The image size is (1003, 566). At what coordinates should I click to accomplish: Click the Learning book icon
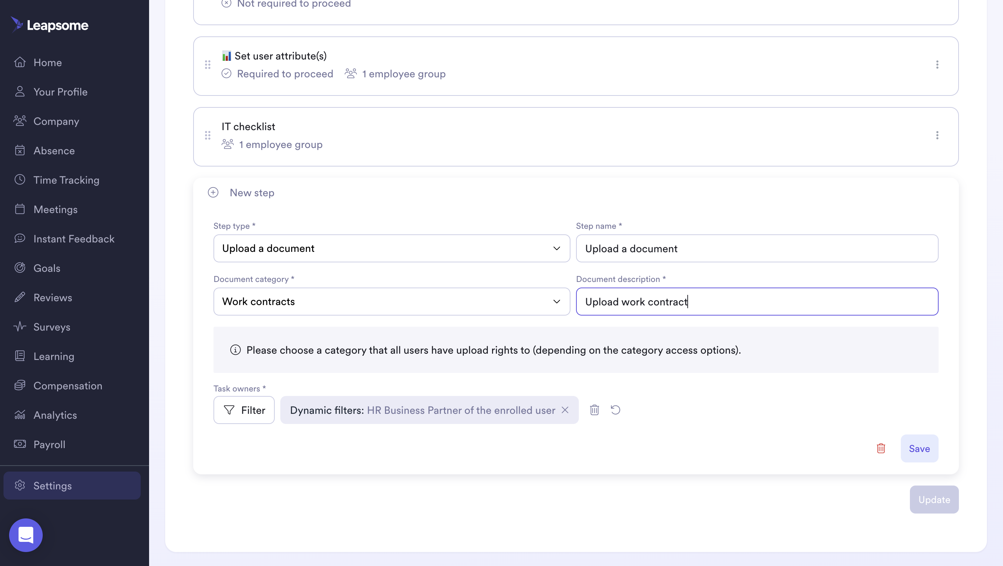(x=20, y=356)
